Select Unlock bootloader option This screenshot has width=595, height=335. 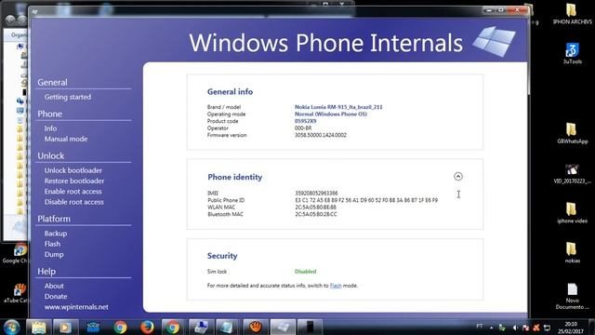73,170
